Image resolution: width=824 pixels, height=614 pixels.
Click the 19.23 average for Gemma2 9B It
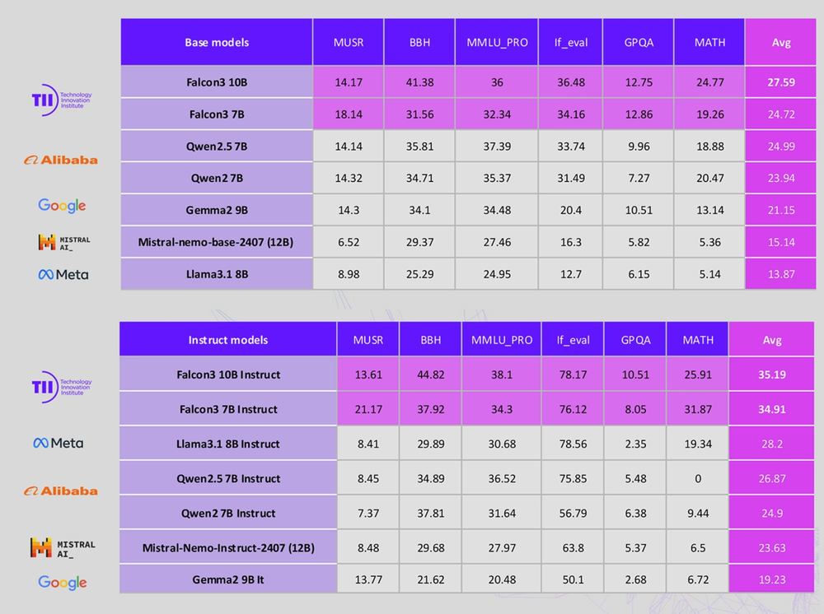click(771, 580)
